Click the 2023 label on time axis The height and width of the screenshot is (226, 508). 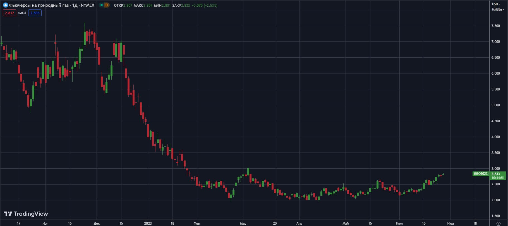click(x=148, y=223)
